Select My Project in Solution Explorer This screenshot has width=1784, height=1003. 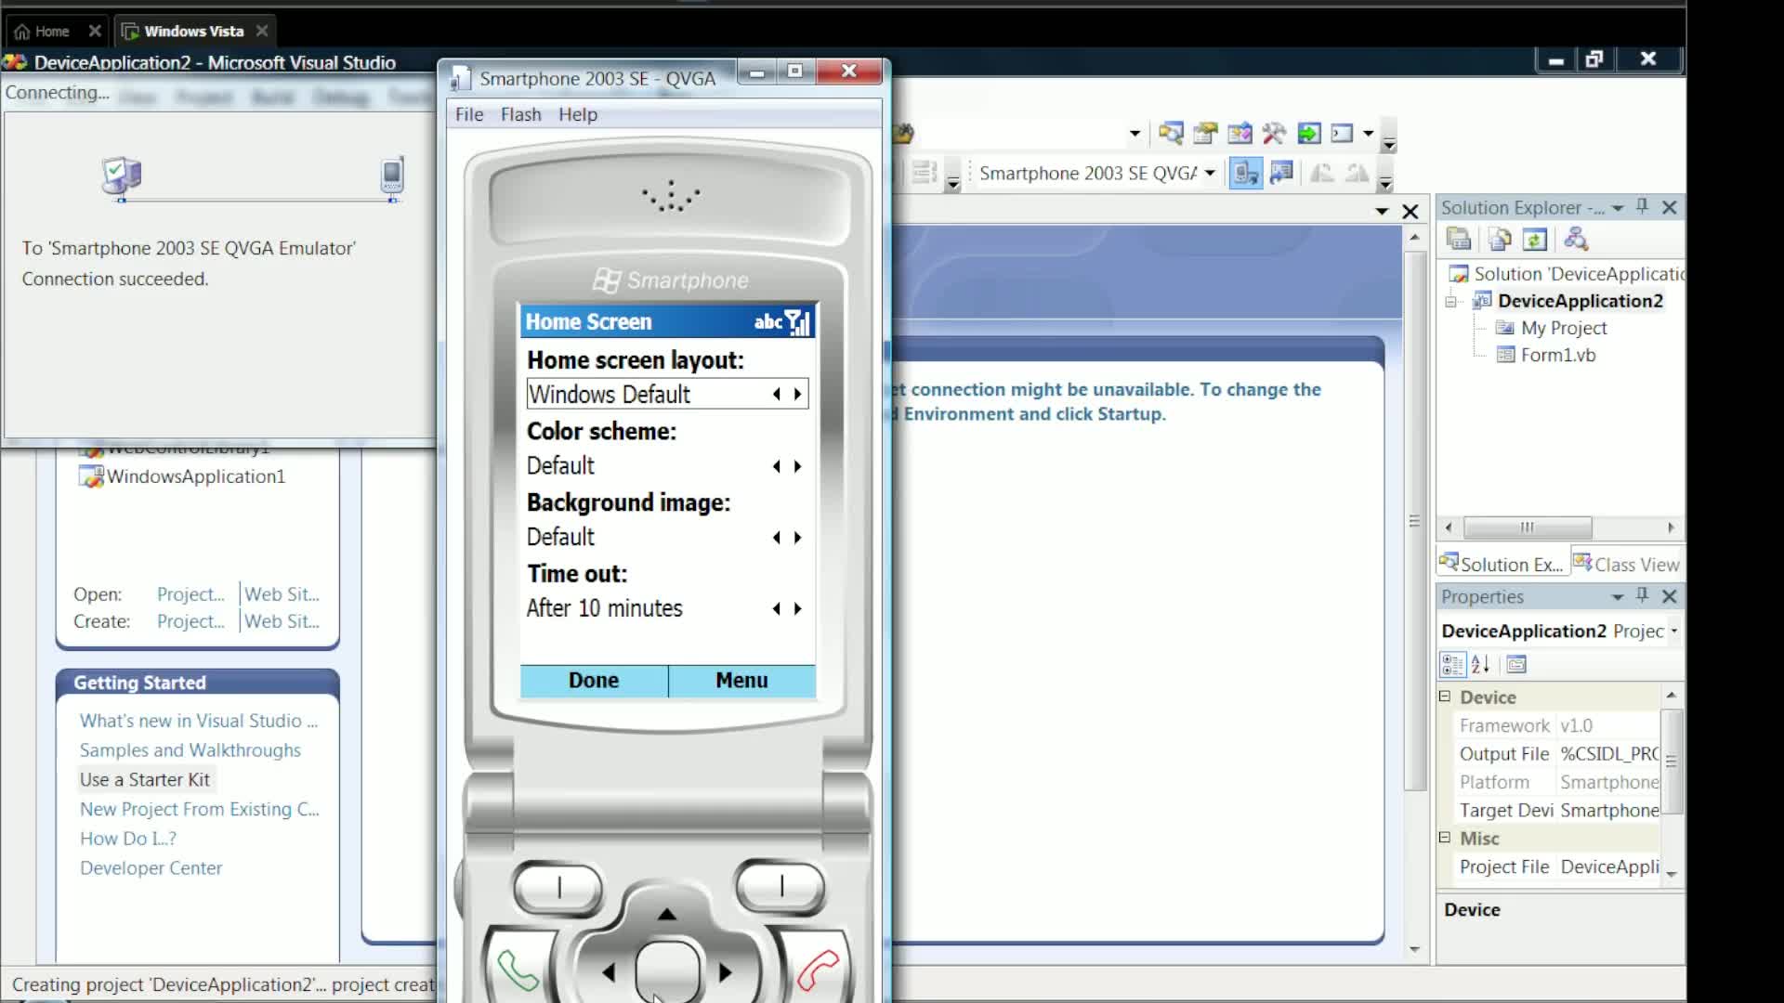click(x=1563, y=328)
